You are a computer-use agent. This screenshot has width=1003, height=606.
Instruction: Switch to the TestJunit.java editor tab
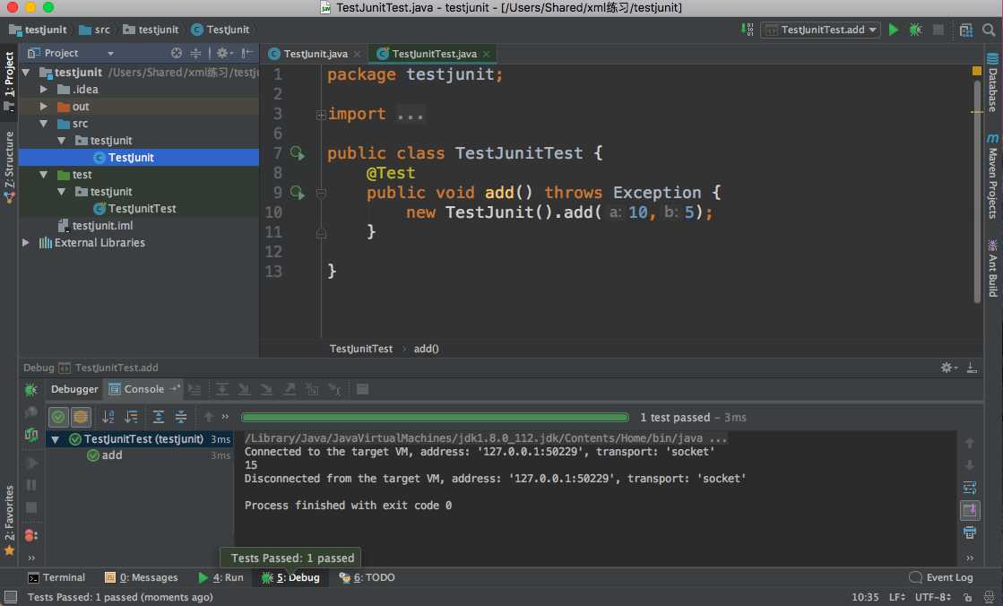[x=316, y=54]
